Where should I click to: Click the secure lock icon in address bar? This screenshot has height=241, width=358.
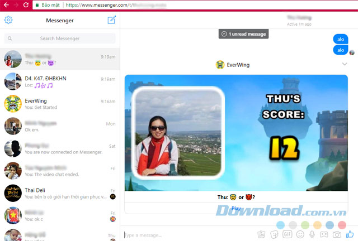point(37,5)
